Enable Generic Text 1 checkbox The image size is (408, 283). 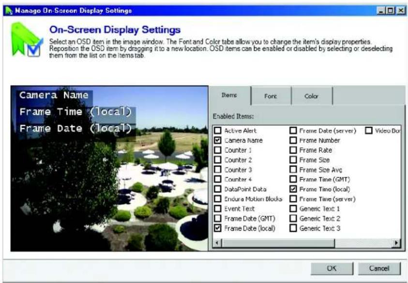point(293,208)
